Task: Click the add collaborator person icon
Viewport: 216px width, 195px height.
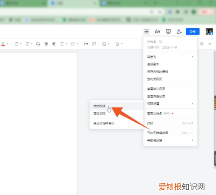Action: click(x=179, y=32)
